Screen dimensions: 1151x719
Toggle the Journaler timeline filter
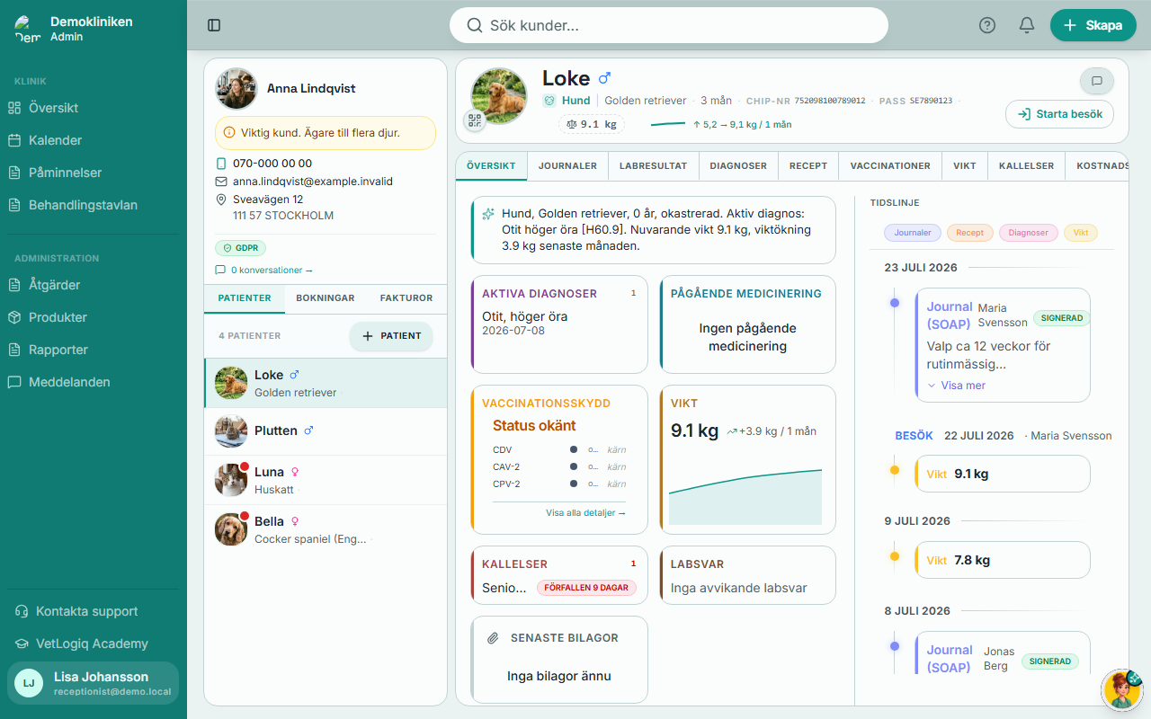(x=913, y=233)
